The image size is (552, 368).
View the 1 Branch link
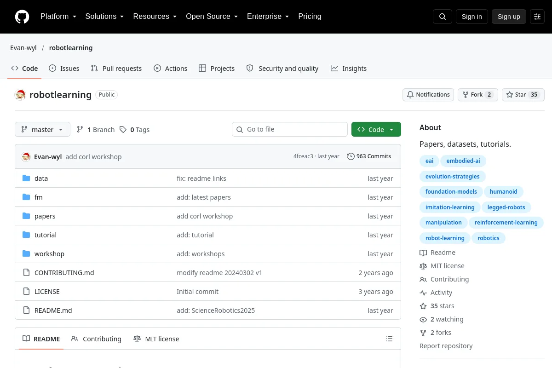[95, 130]
